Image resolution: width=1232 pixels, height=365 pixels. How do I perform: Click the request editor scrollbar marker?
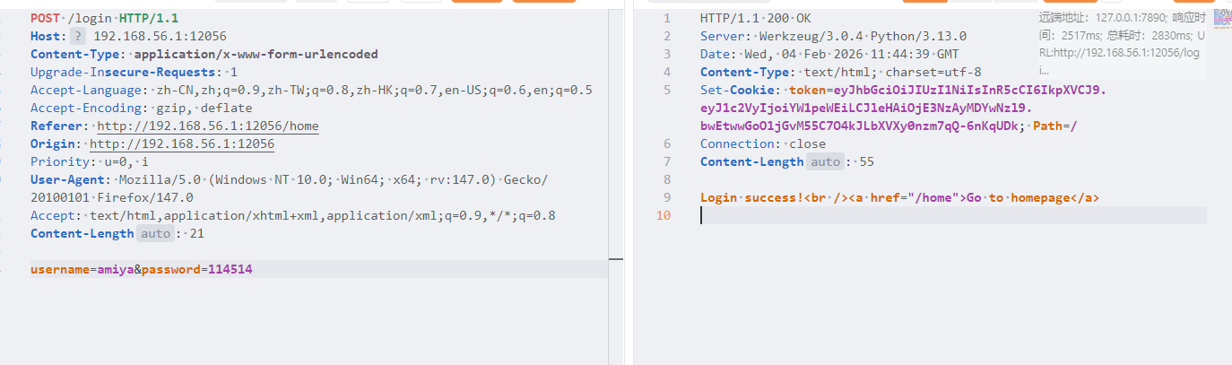[615, 259]
